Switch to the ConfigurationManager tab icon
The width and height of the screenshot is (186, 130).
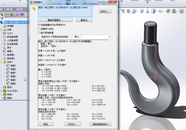coord(12,15)
